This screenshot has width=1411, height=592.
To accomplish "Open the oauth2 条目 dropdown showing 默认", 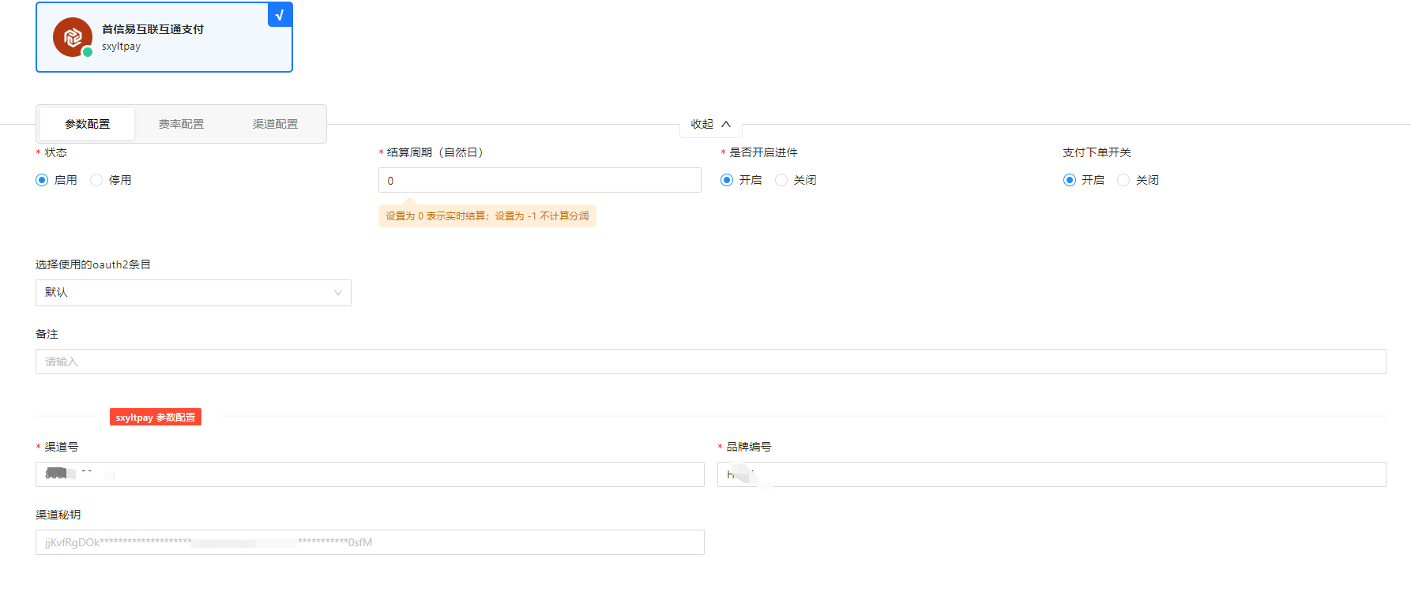I will point(186,293).
